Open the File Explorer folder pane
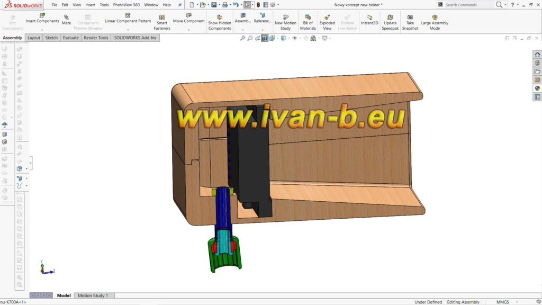This screenshot has width=542, height=305. (x=537, y=71)
